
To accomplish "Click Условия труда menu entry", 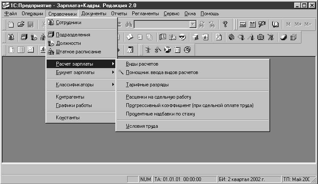I will 142,126.
